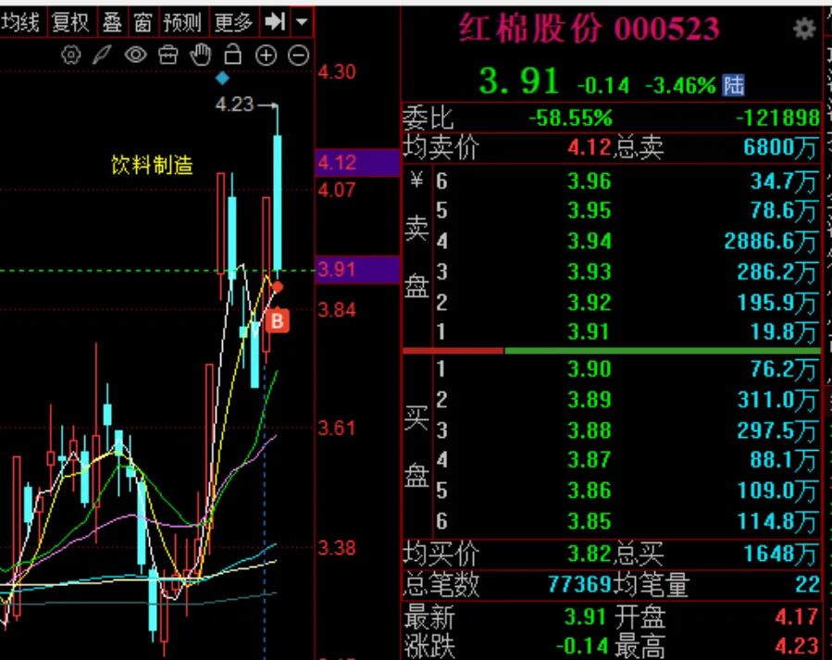Click the 窗 window button

143,21
